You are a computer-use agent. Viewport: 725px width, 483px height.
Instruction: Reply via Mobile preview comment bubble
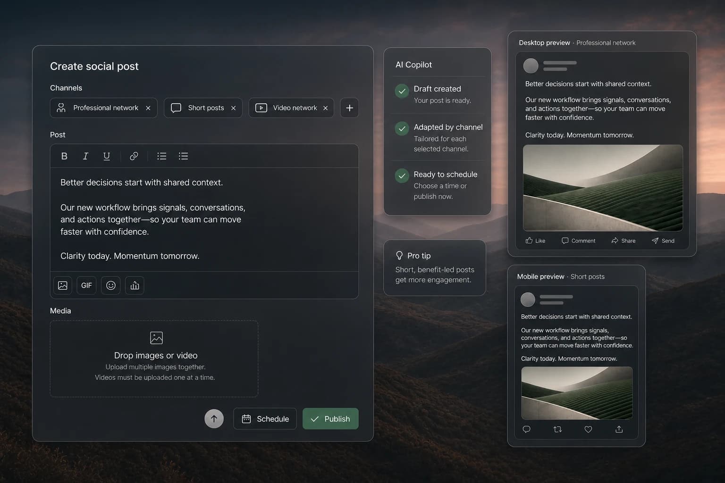point(527,429)
